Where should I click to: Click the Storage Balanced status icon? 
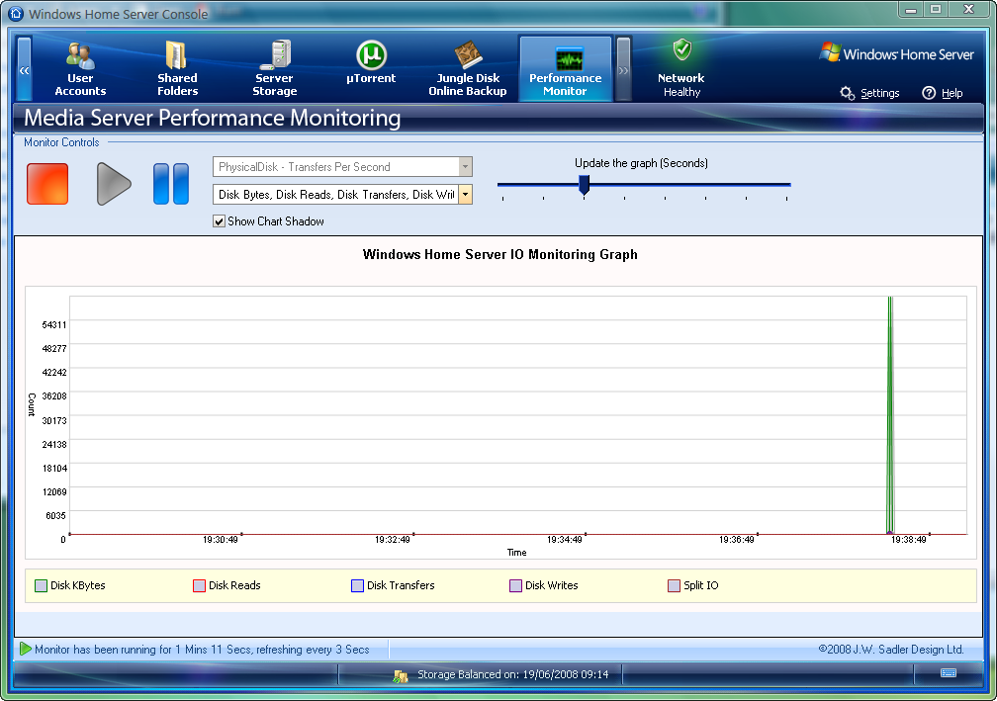[401, 675]
